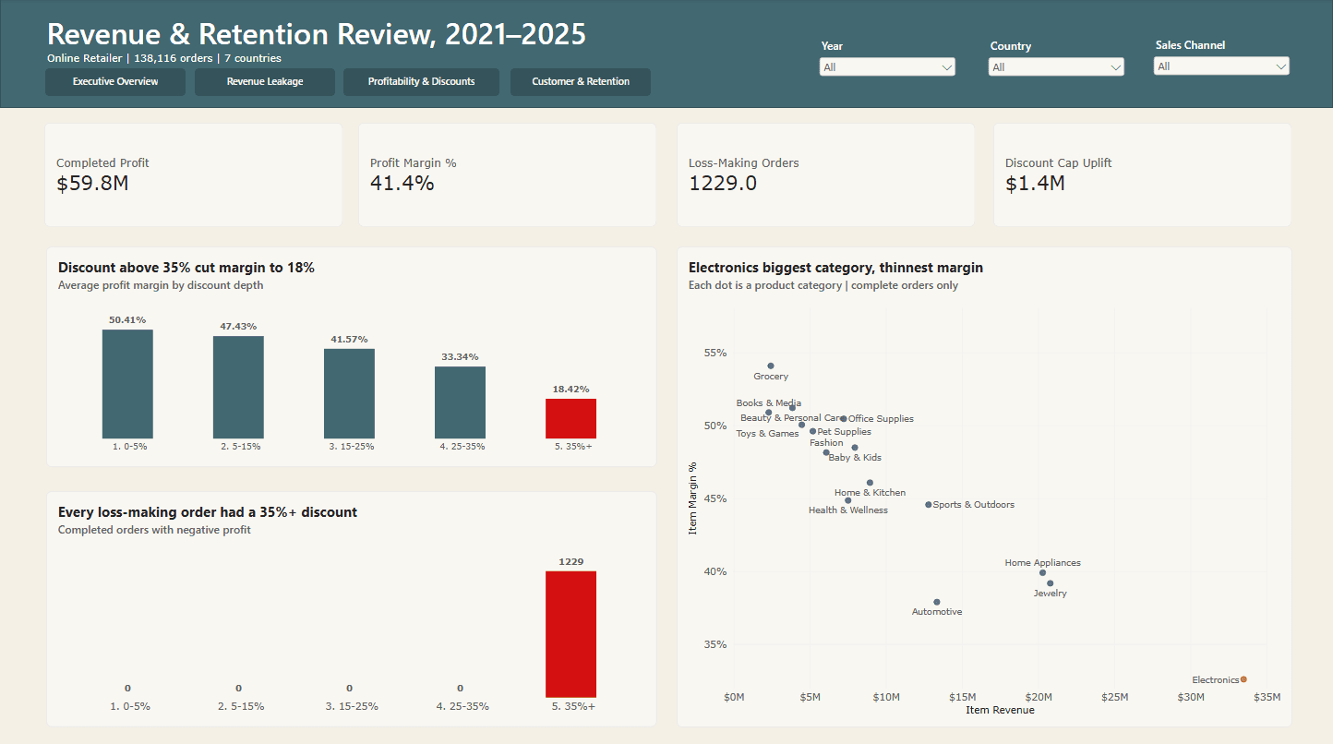Image resolution: width=1333 pixels, height=744 pixels.
Task: Select the Sports & Outdoors dot
Action: coord(929,505)
